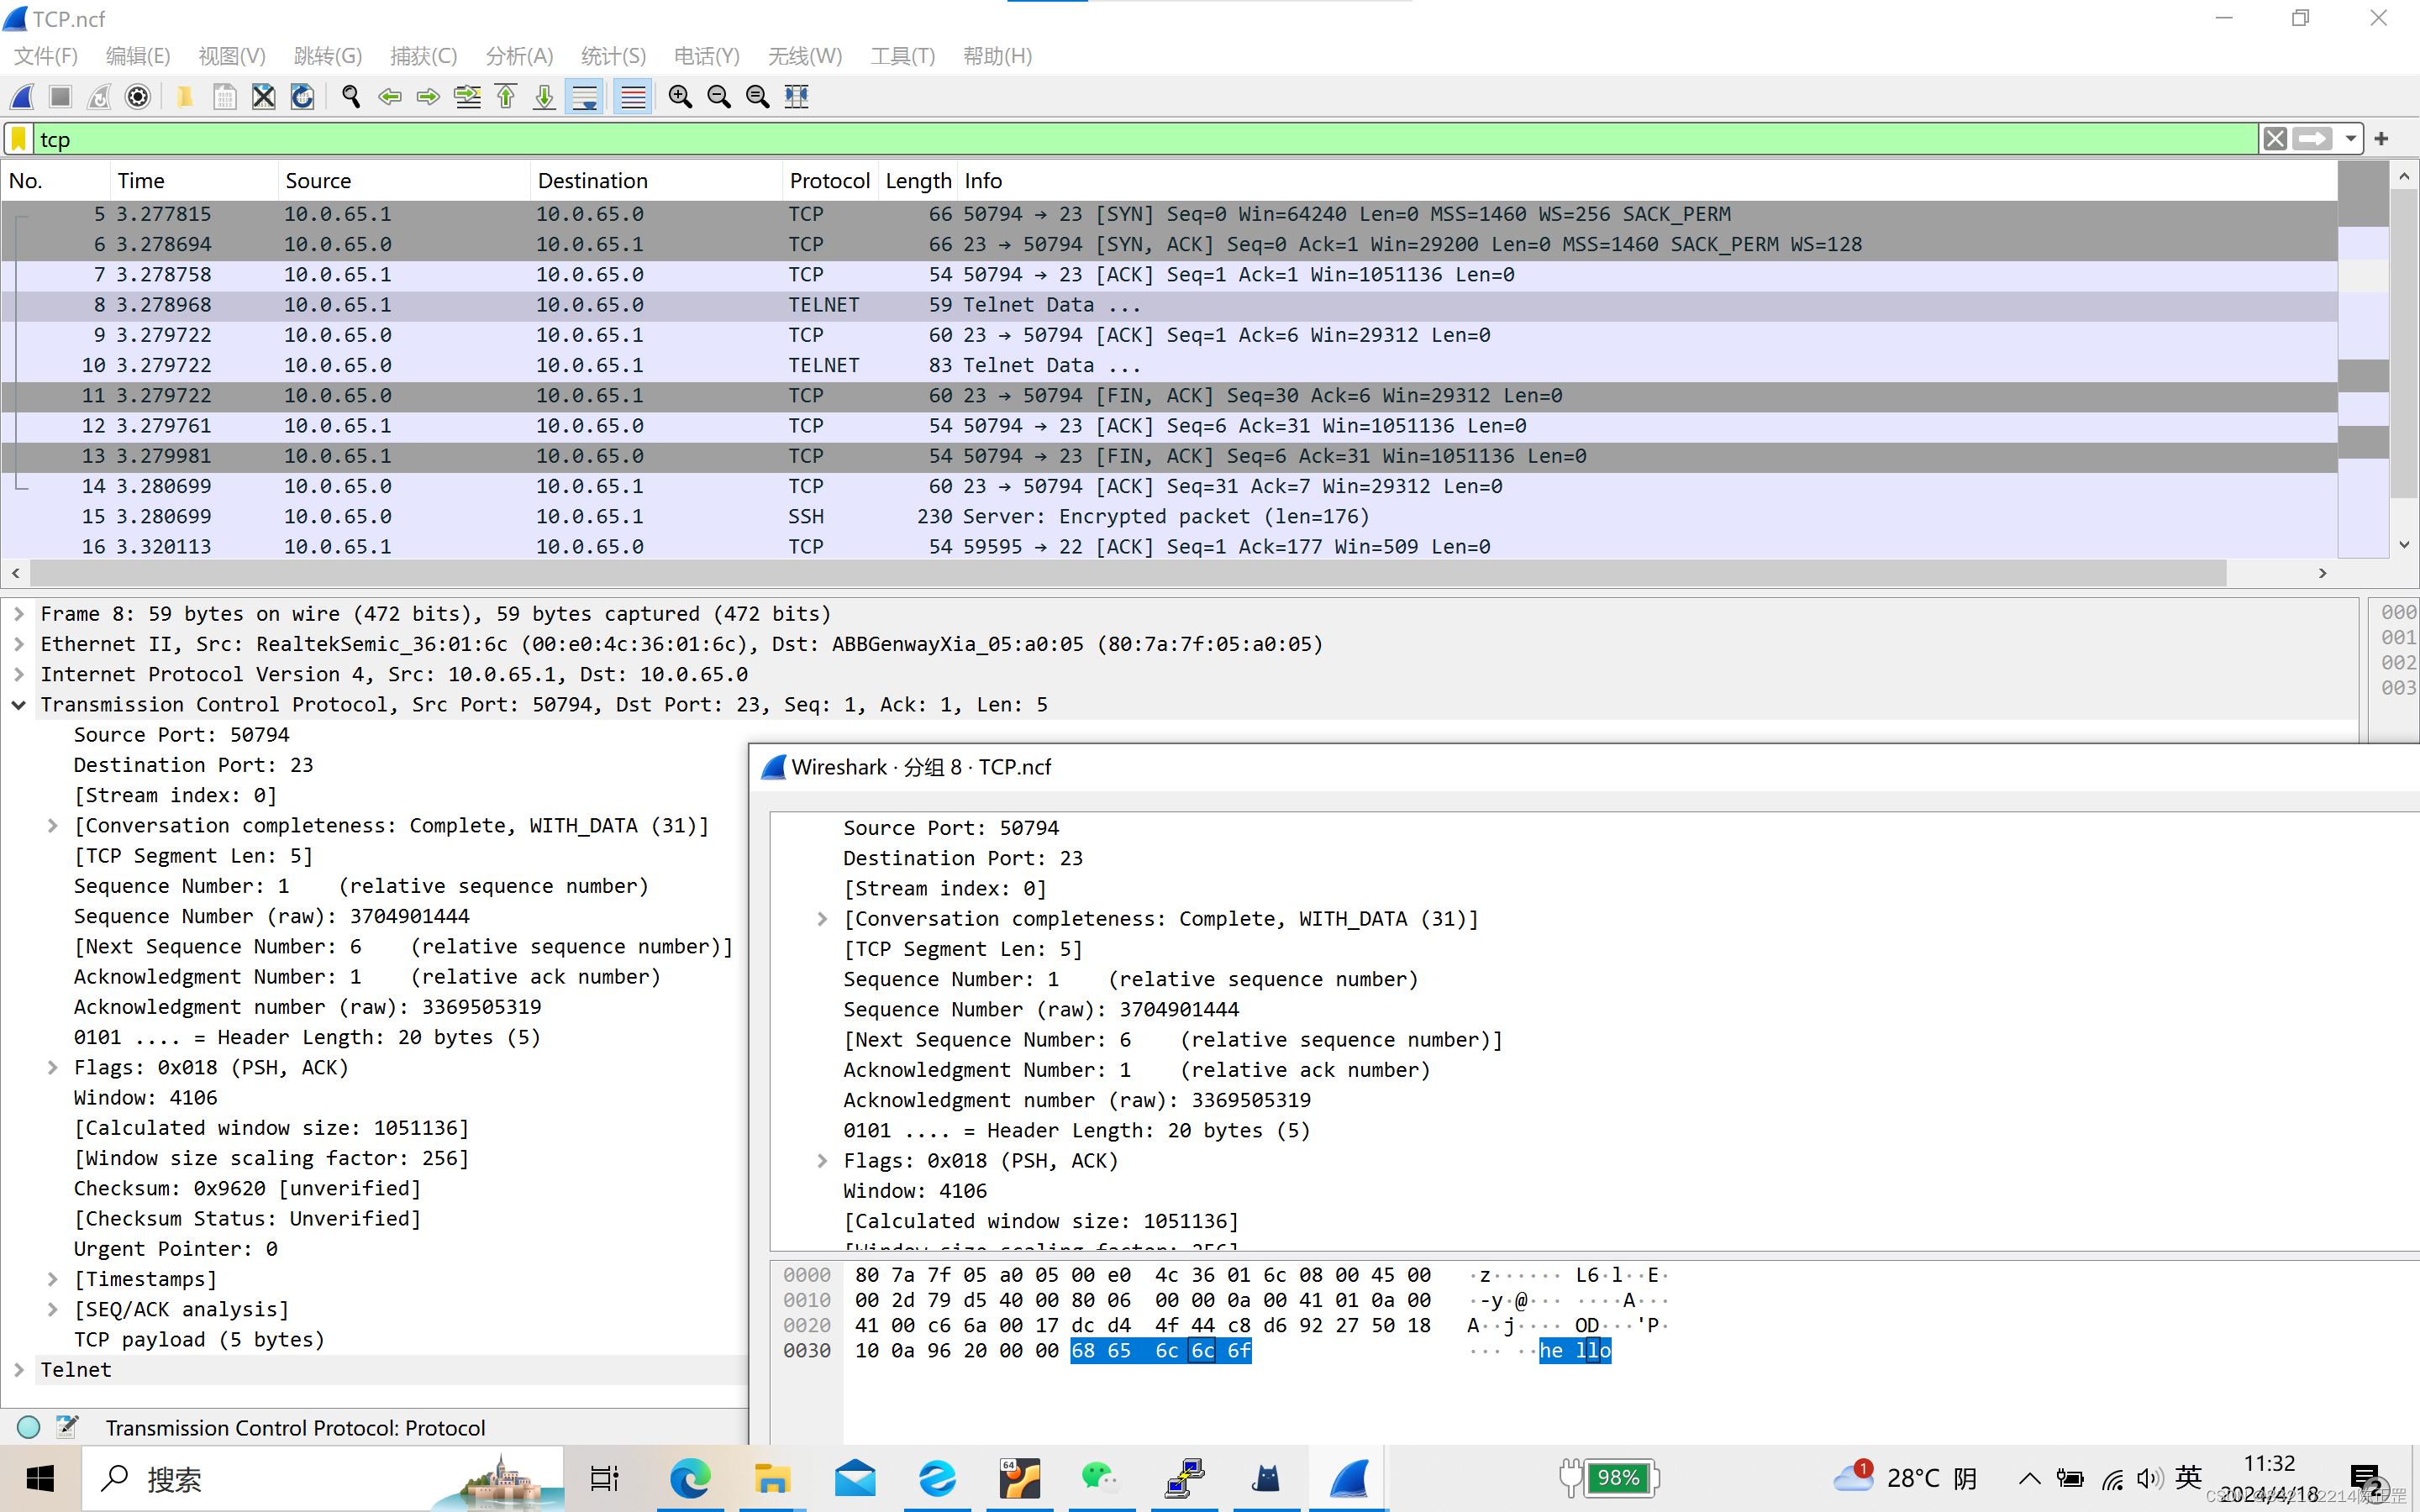Apply the display filter arrow button
The width and height of the screenshot is (2420, 1512).
[2313, 139]
